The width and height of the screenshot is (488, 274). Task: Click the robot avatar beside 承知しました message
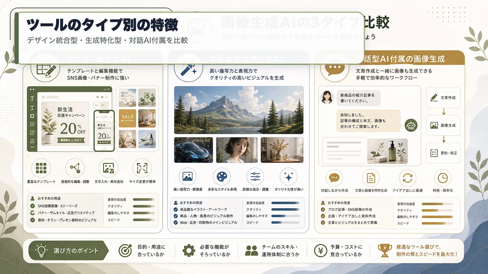[412, 125]
